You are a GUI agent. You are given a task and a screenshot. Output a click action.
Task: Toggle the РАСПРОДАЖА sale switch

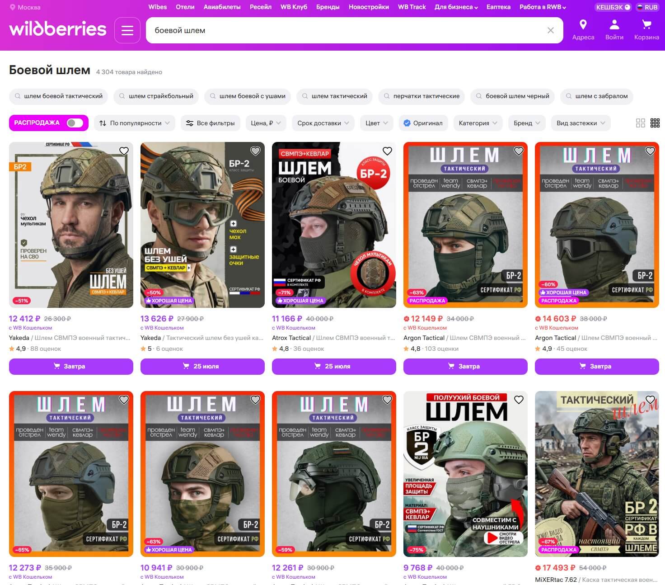tap(75, 123)
